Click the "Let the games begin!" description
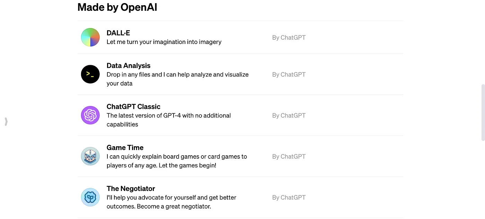This screenshot has width=485, height=219. pos(177,161)
